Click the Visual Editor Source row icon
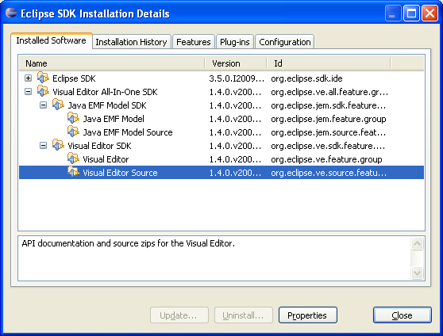This screenshot has height=336, width=443. [74, 173]
